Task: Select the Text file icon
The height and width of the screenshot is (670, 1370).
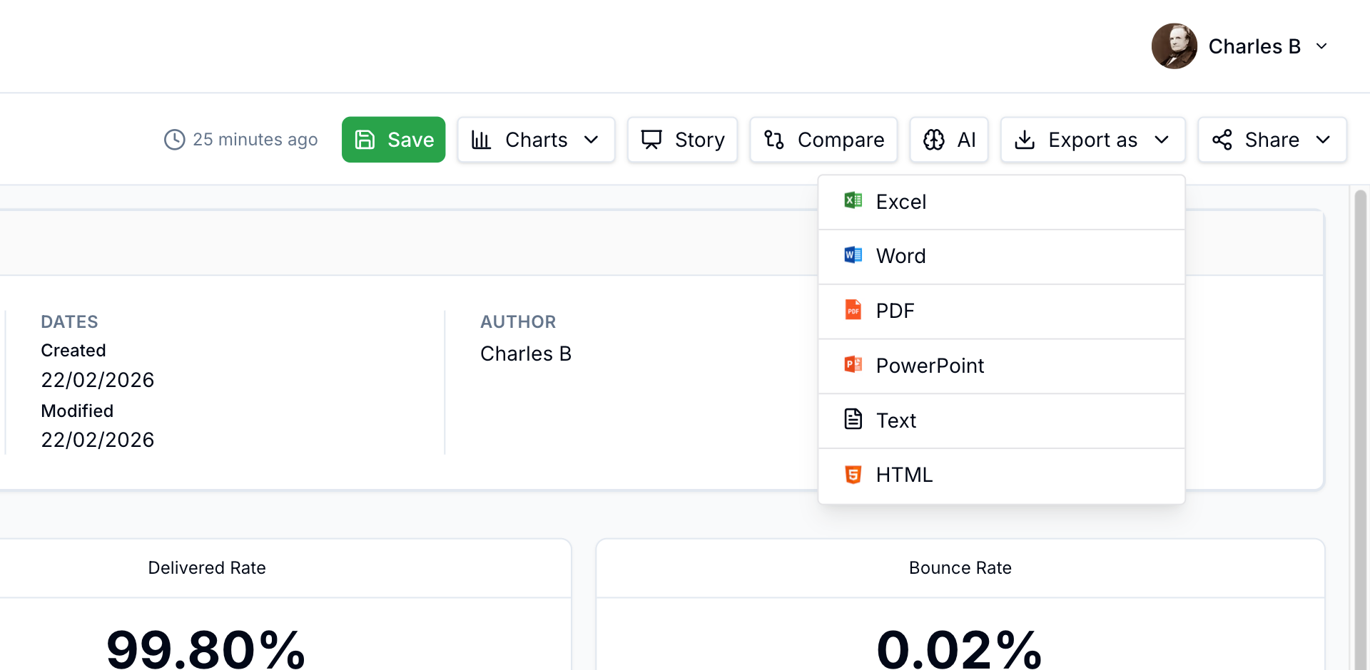Action: tap(852, 419)
